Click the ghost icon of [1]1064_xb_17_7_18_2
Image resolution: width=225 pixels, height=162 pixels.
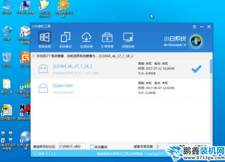(43, 69)
